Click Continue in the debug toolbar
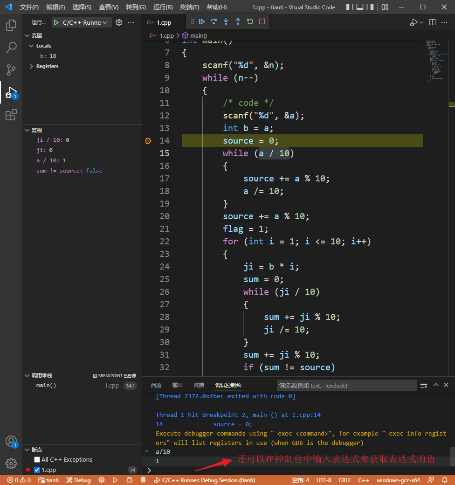455x485 pixels. [202, 21]
